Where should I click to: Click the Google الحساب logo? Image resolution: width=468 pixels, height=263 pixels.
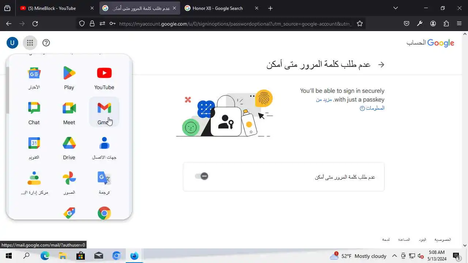430,43
